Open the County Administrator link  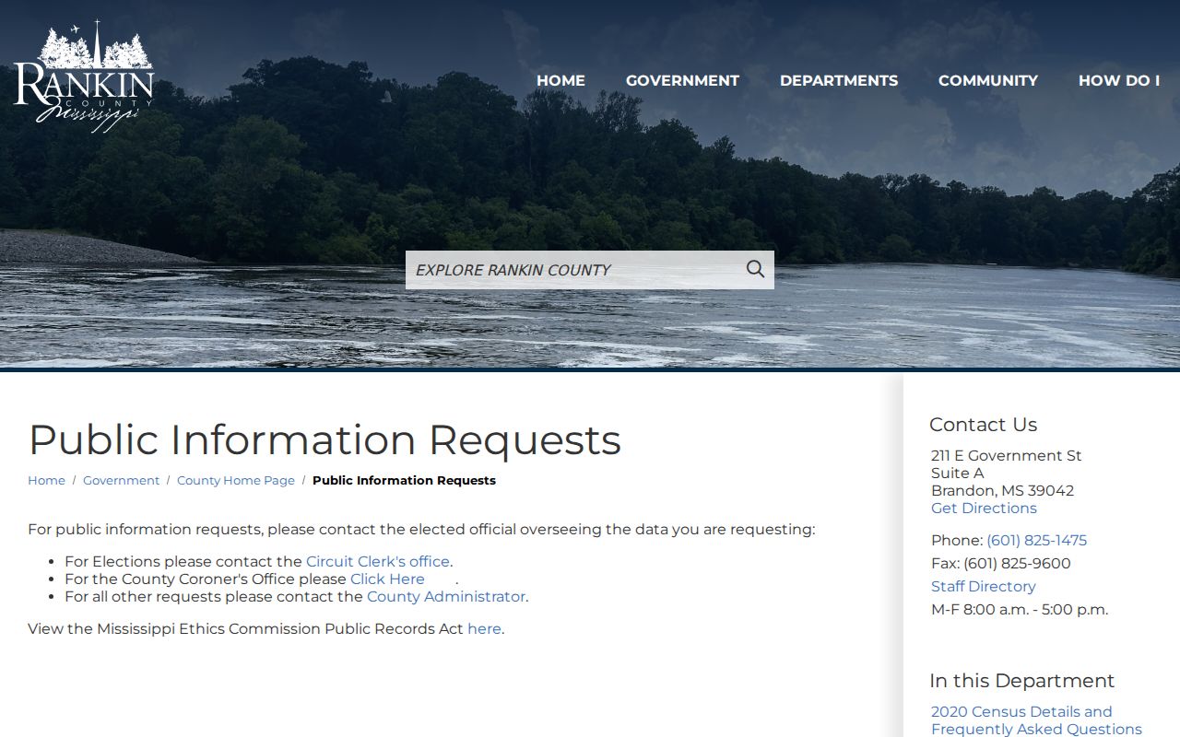tap(446, 596)
